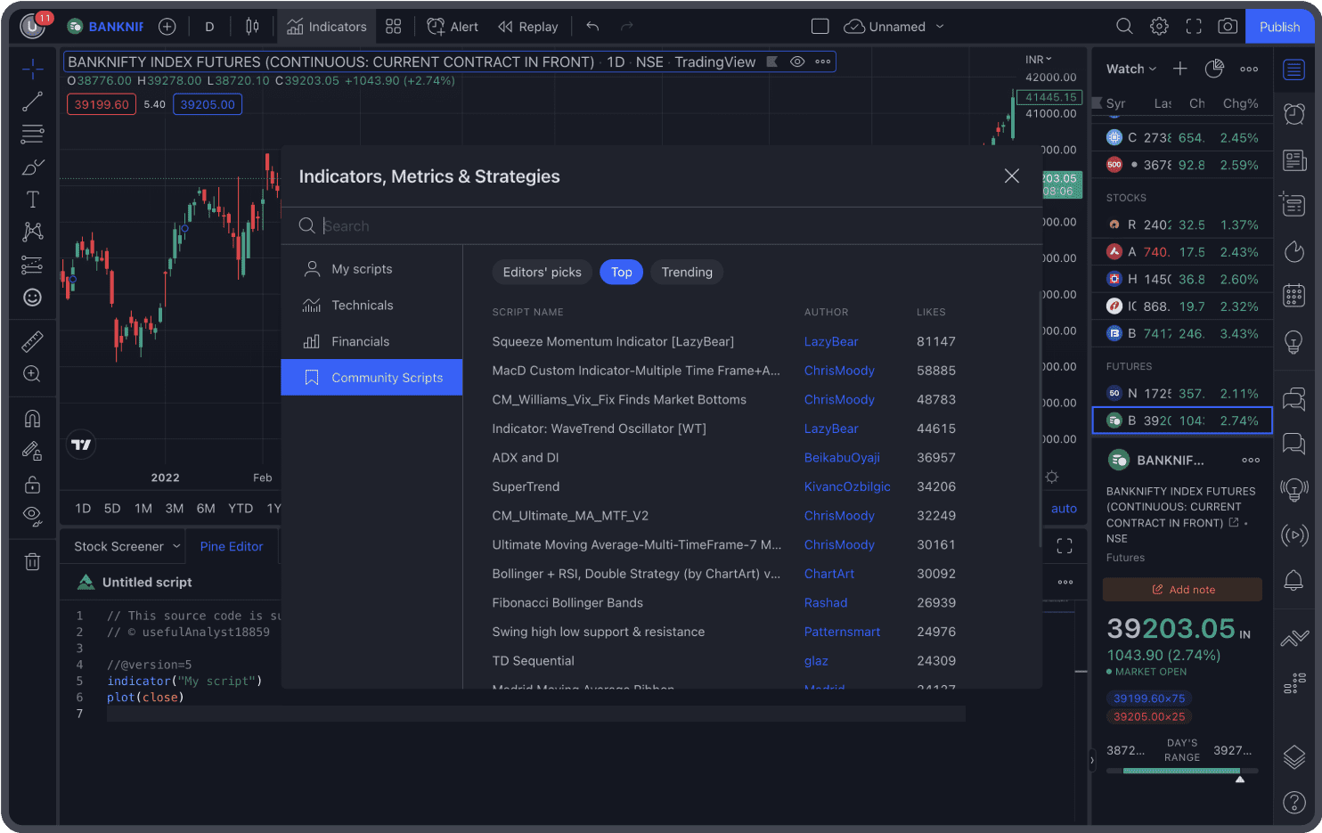The height and width of the screenshot is (833, 1322).
Task: Open the Financials section
Action: click(371, 342)
